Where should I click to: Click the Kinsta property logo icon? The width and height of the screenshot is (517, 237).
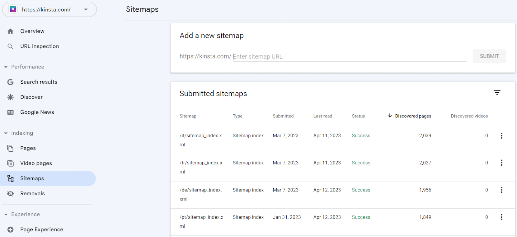pyautogui.click(x=13, y=9)
